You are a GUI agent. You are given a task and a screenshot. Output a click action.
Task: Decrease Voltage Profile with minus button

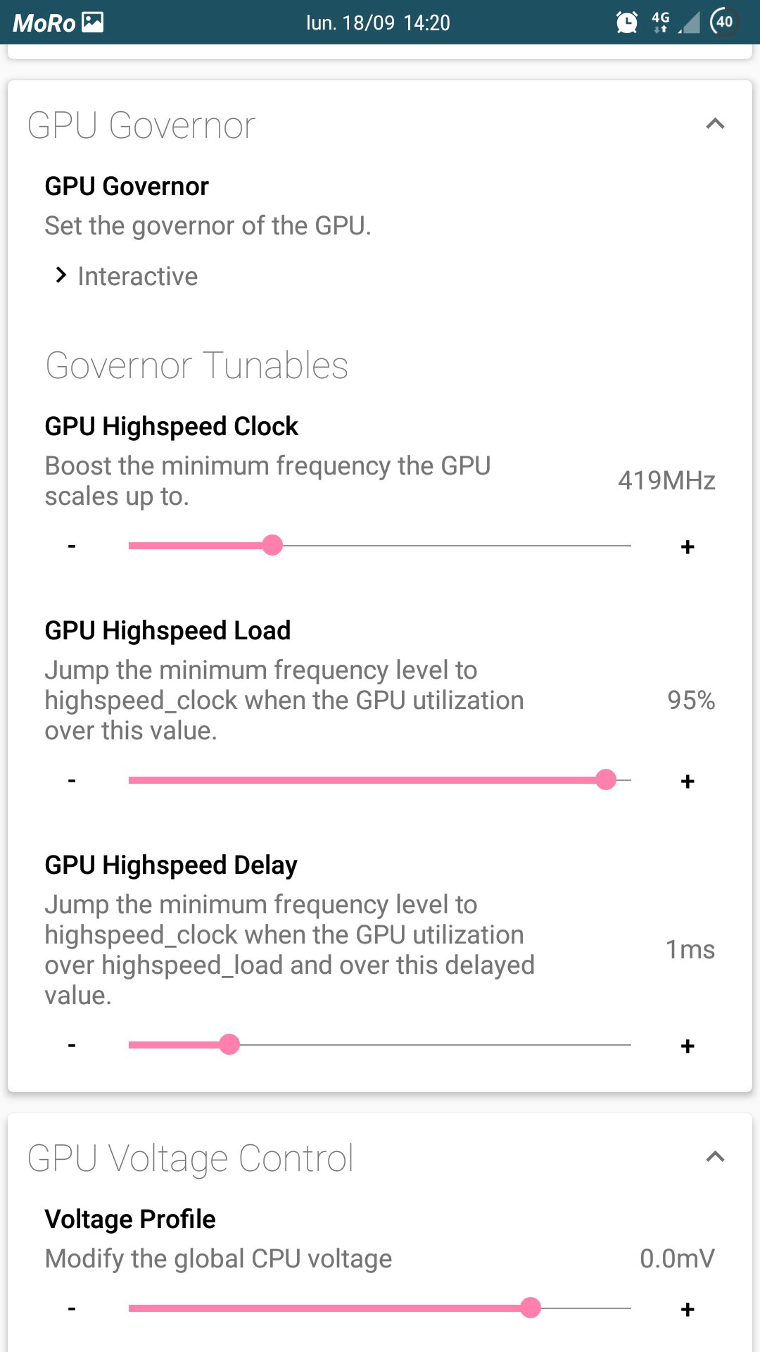72,1308
